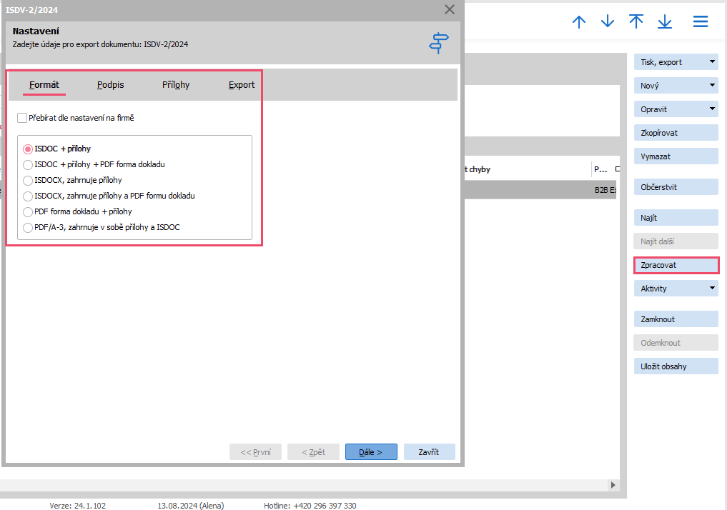Viewport: 727px width, 510px height.
Task: Click the signpost wizard icon
Action: click(439, 43)
